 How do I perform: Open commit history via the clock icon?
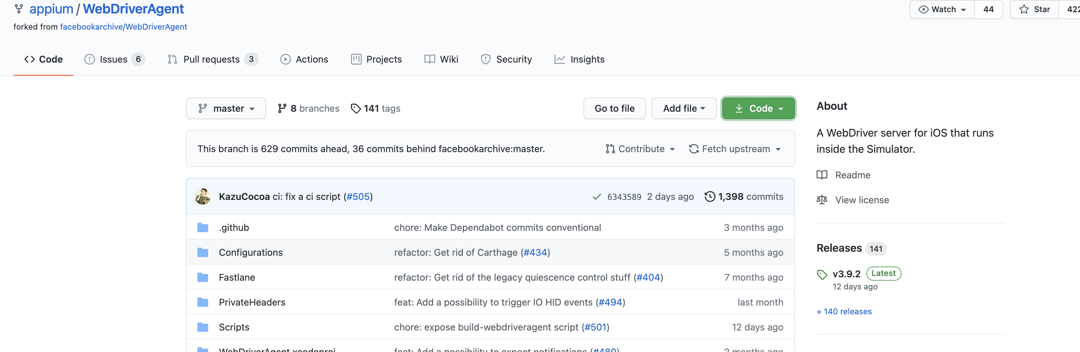(x=709, y=197)
